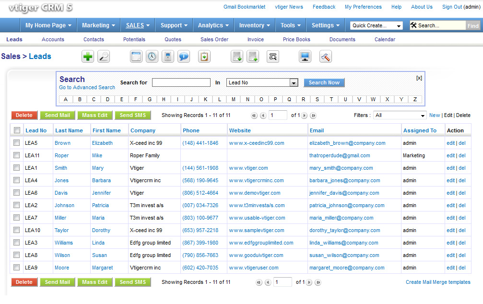The width and height of the screenshot is (483, 304).
Task: Open the Sign Out link
Action: tap(452, 7)
